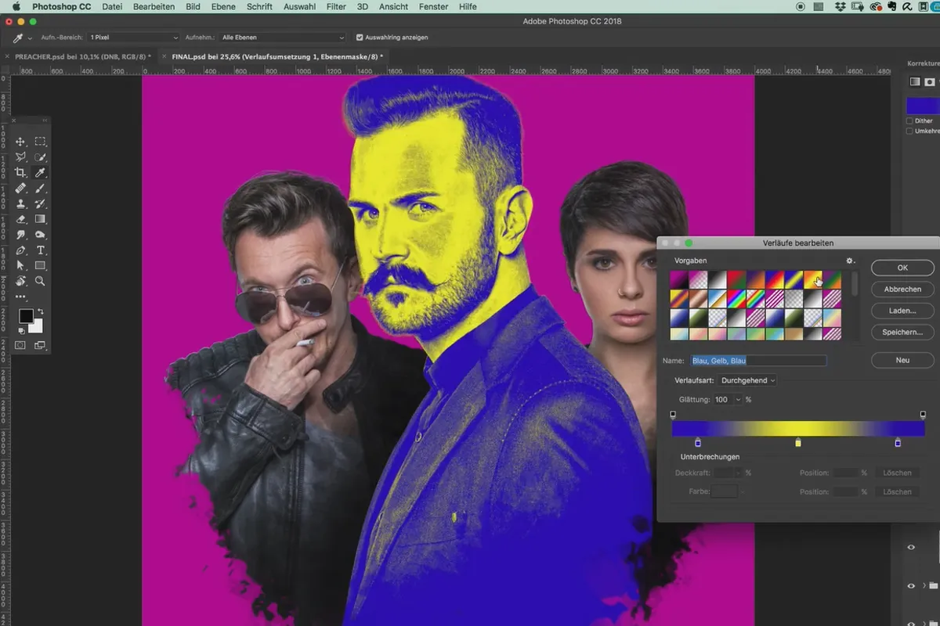
Task: Open the Fenster menu
Action: 432,6
